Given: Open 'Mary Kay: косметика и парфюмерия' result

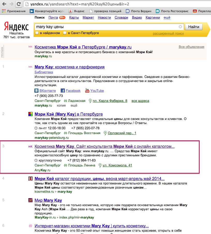Looking at the screenshot, I should pyautogui.click(x=69, y=67).
